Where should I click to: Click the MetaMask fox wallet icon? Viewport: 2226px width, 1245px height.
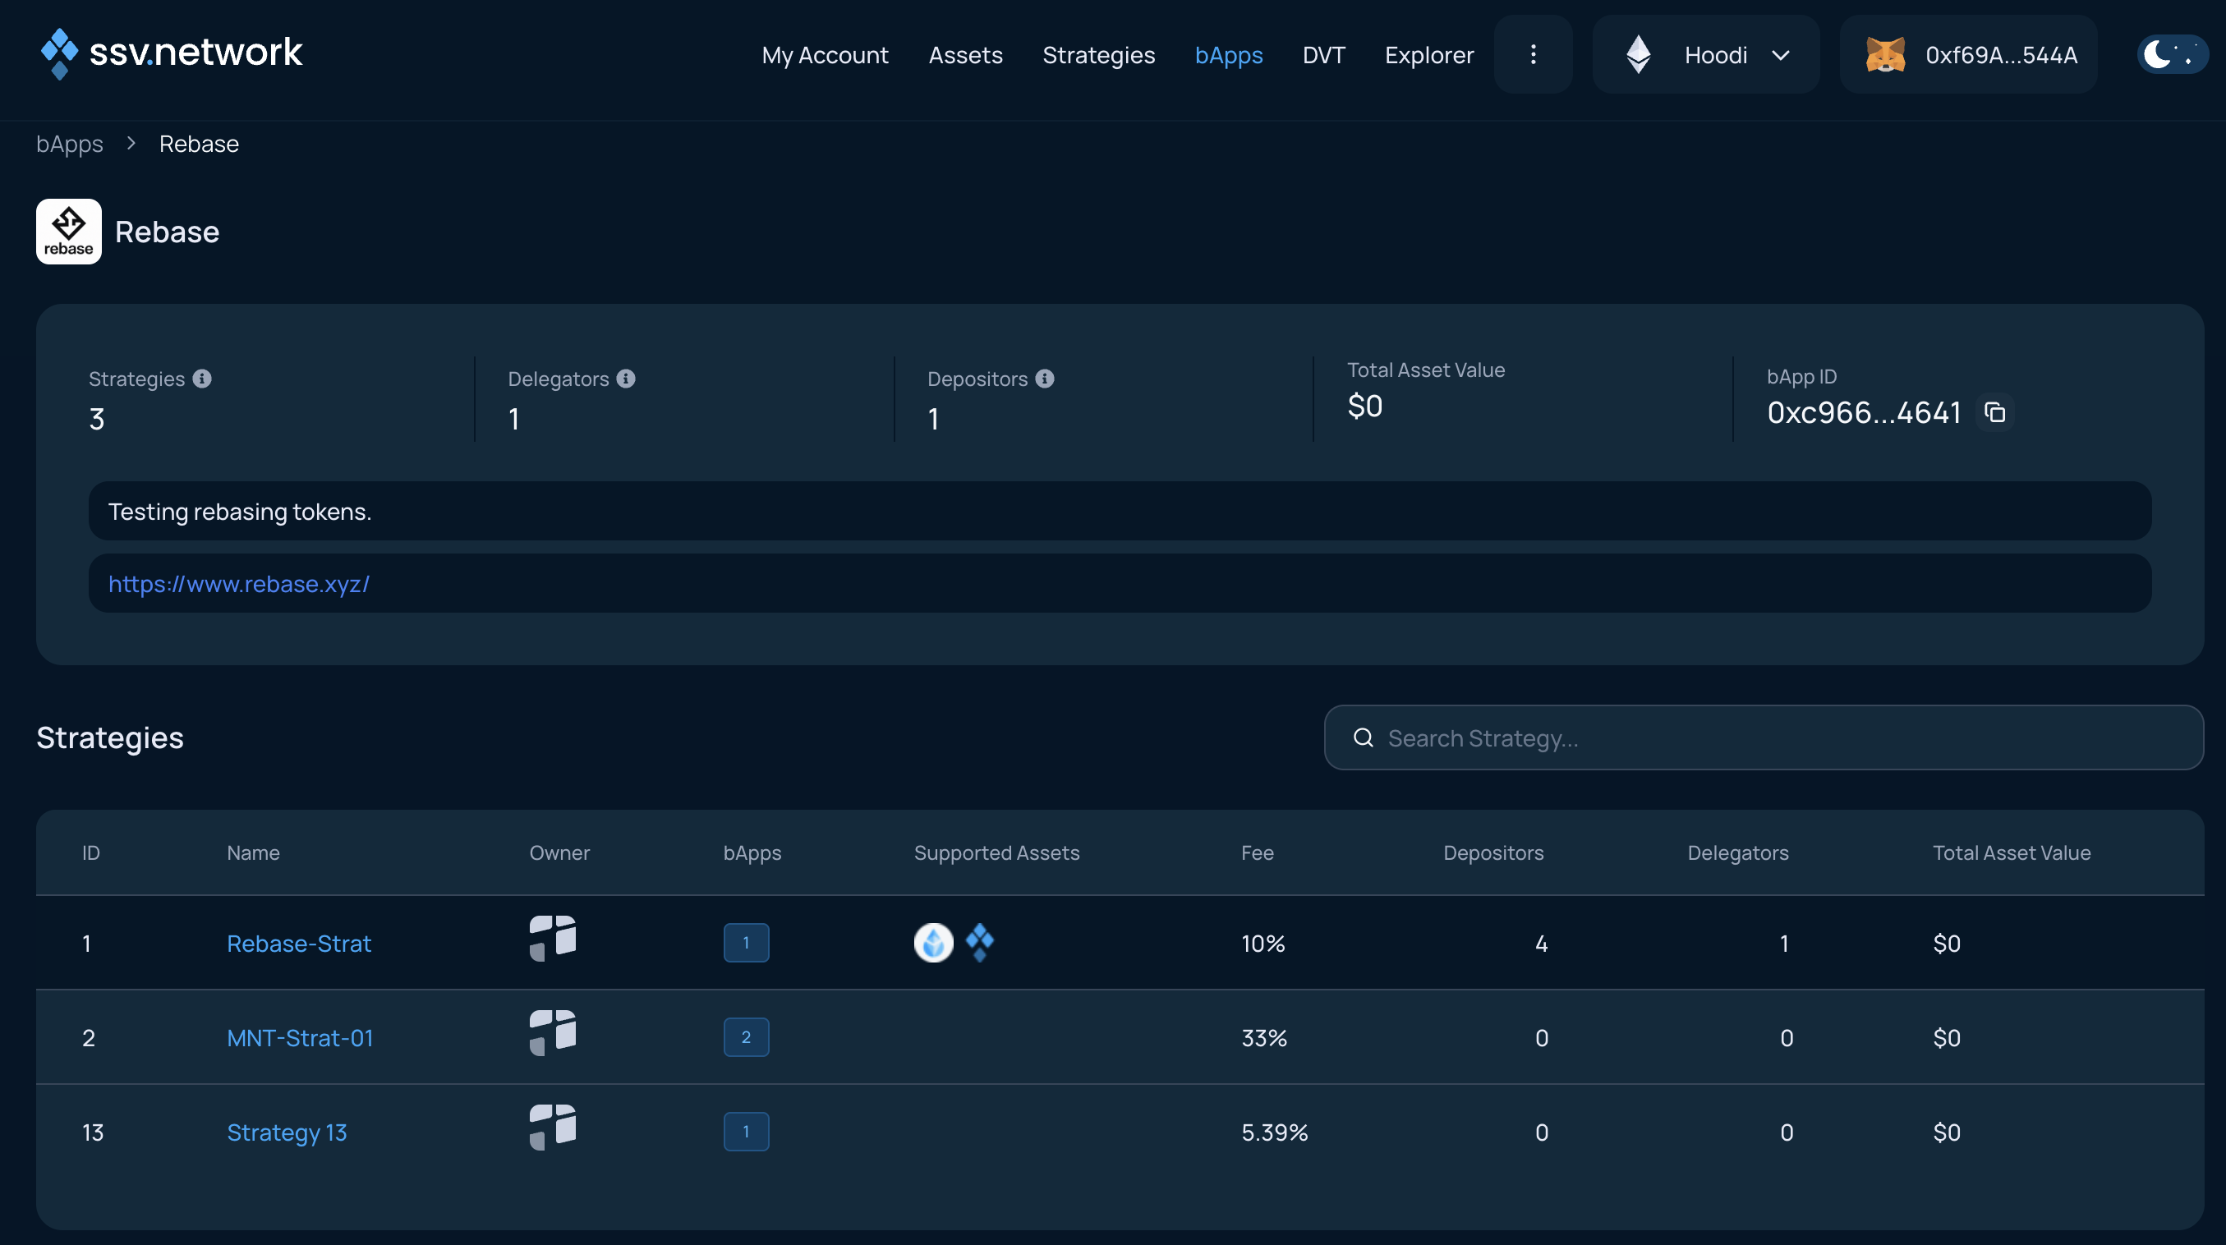(x=1884, y=54)
